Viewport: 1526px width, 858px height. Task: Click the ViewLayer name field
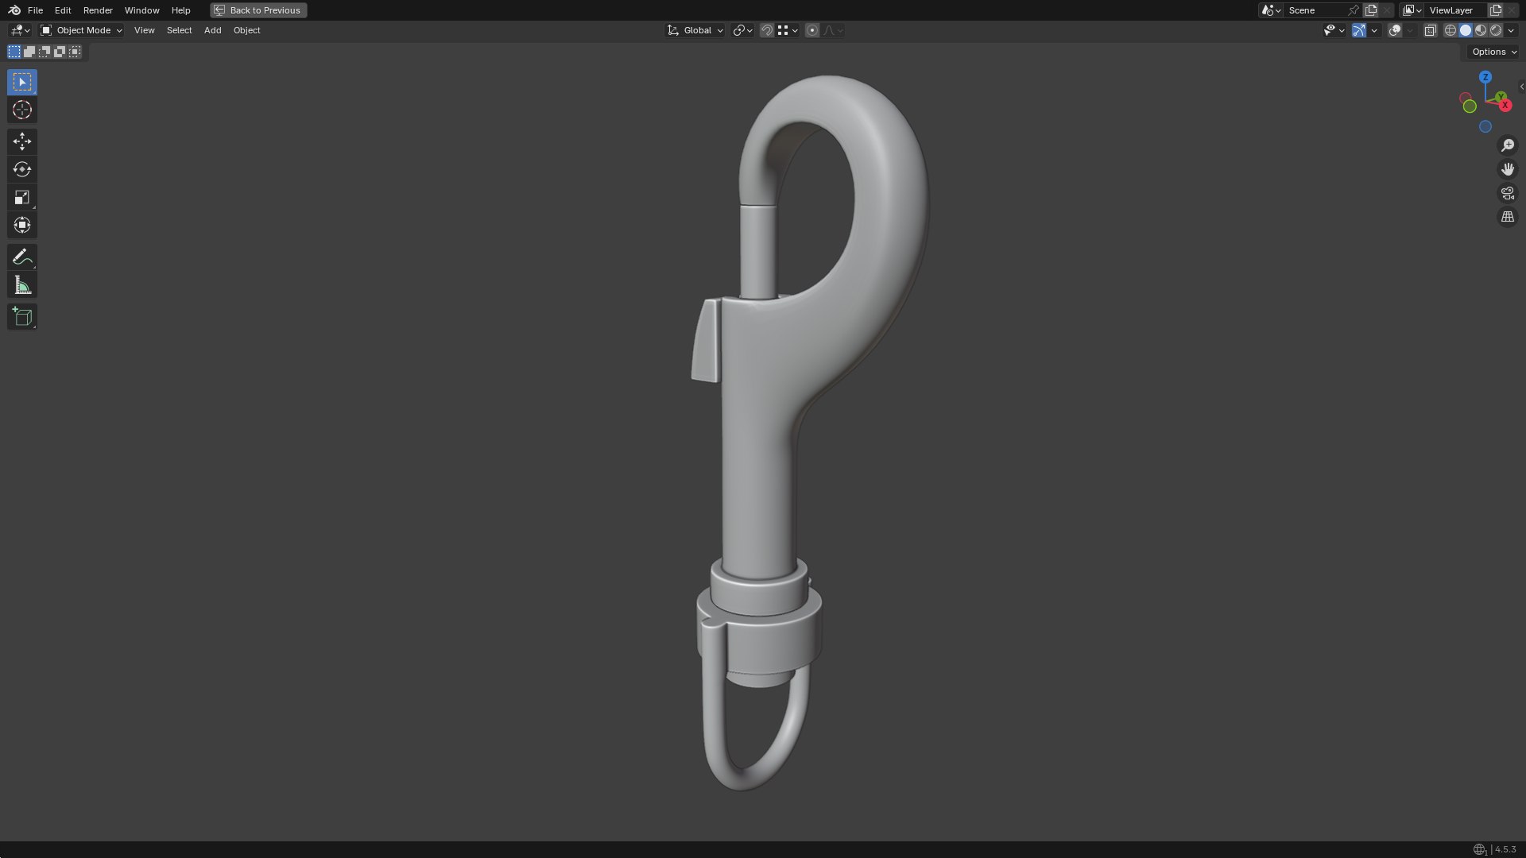[1456, 10]
